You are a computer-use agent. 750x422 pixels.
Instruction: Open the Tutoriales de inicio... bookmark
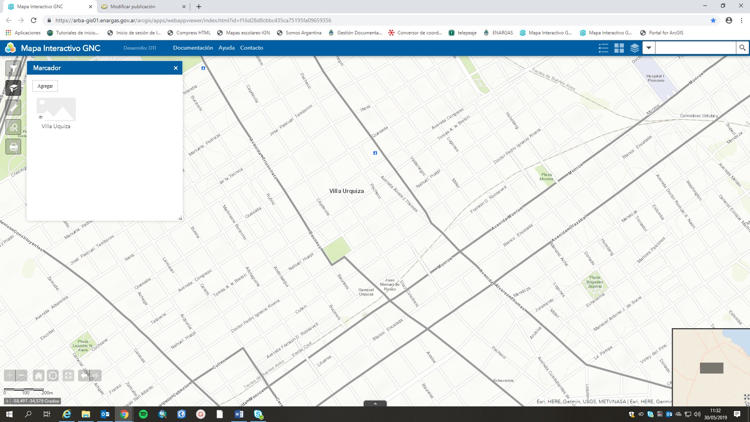(x=73, y=33)
